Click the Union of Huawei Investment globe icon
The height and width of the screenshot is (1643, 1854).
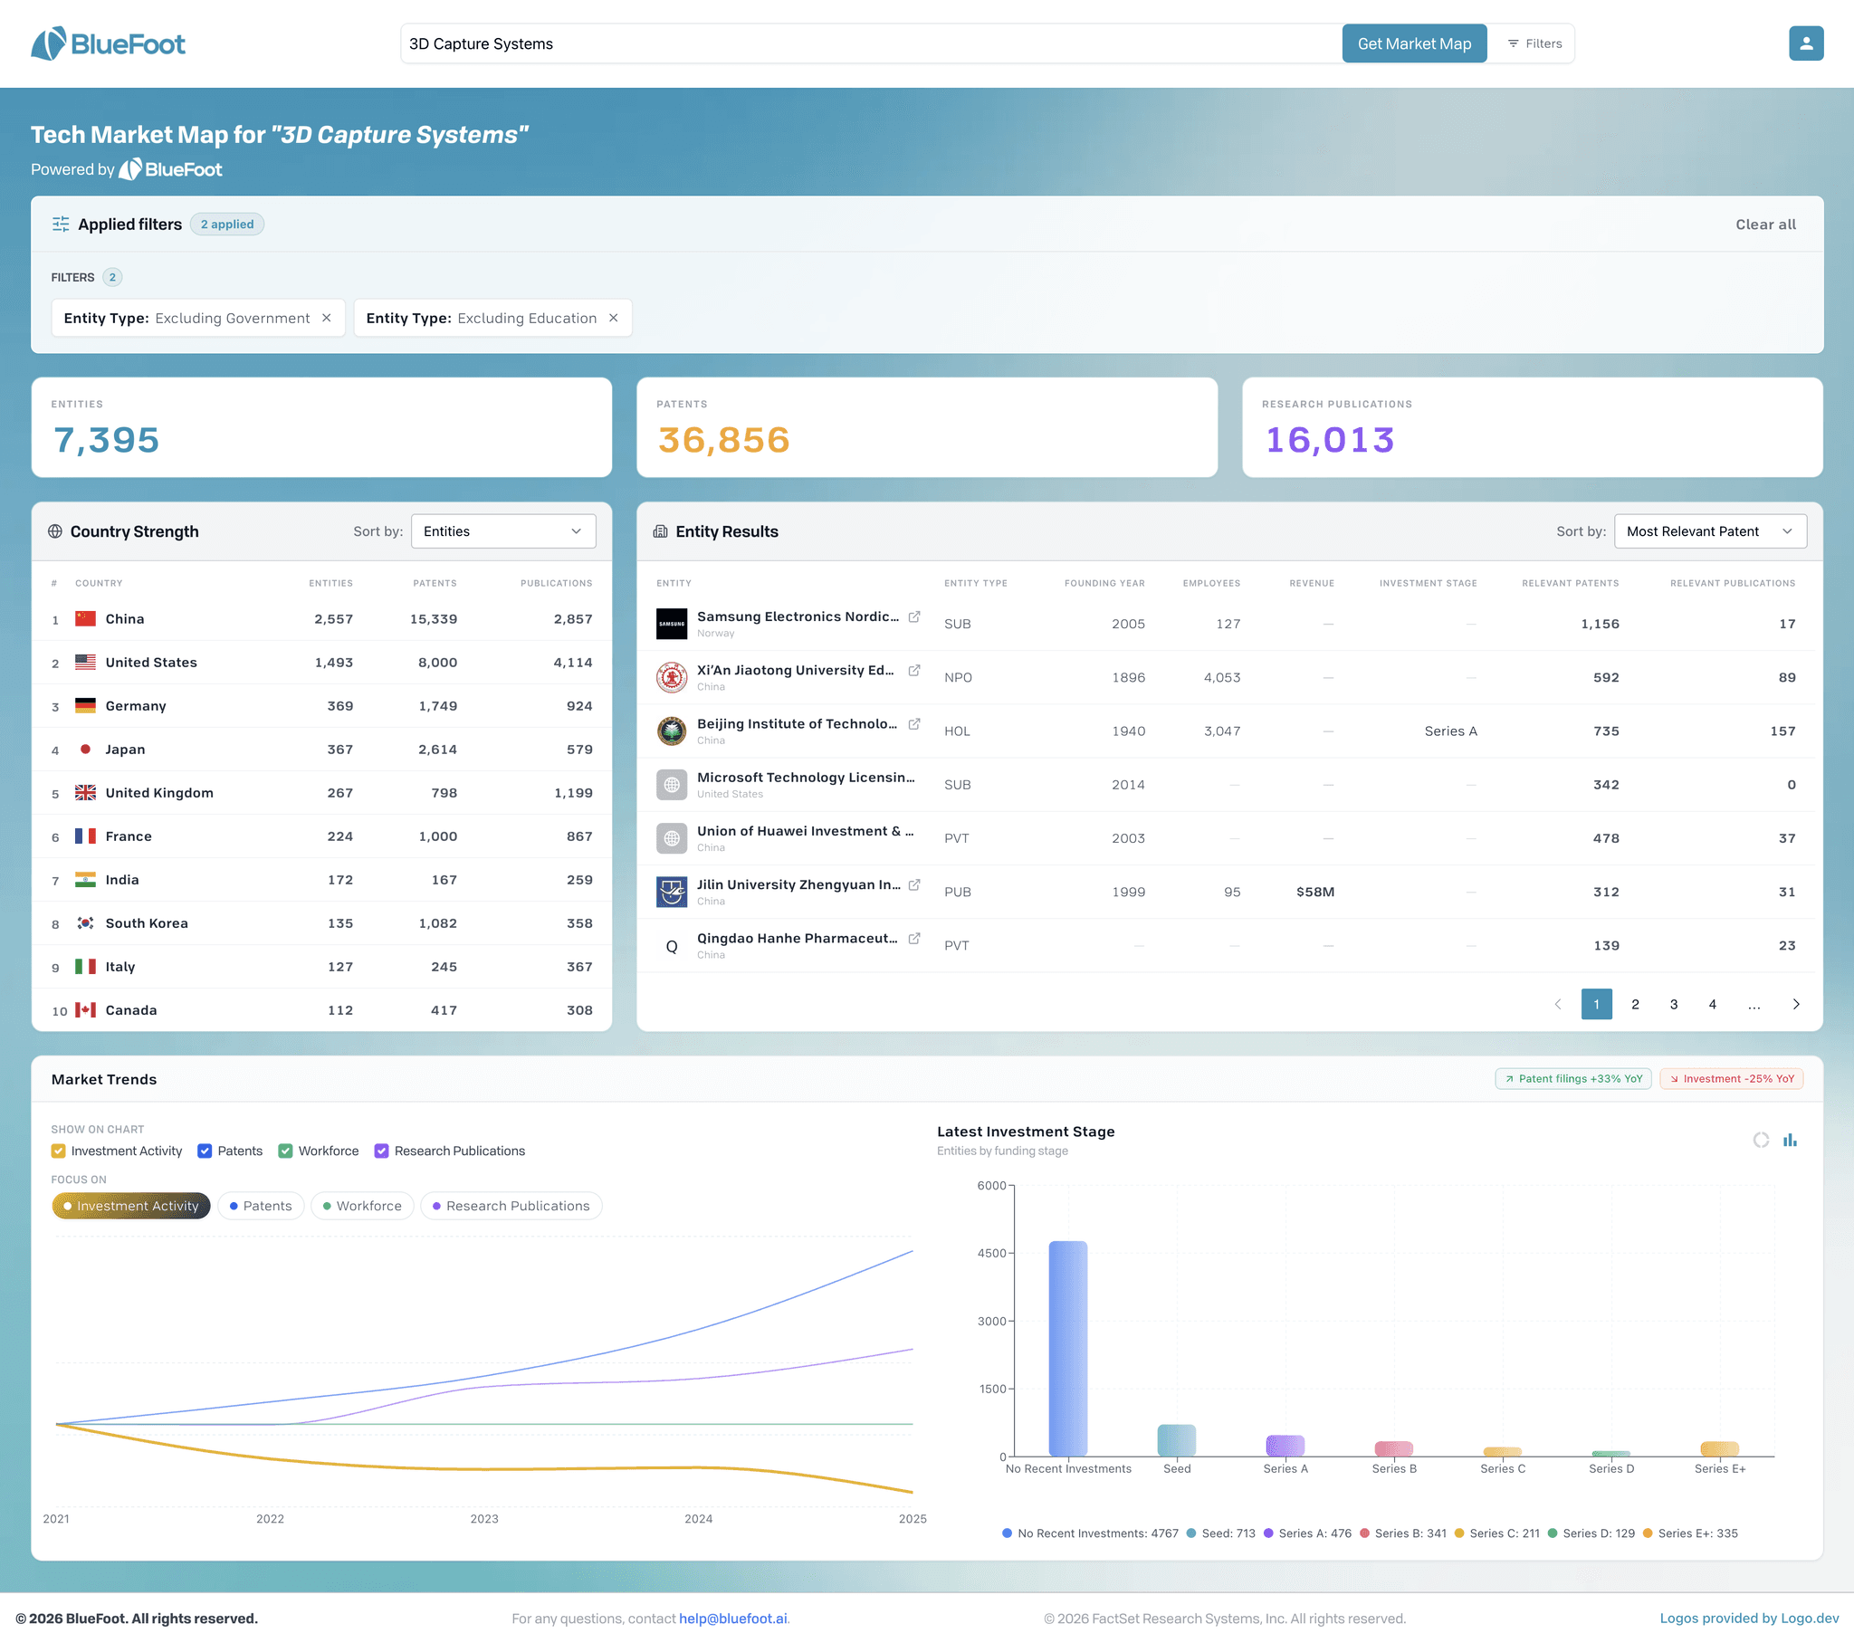tap(671, 838)
